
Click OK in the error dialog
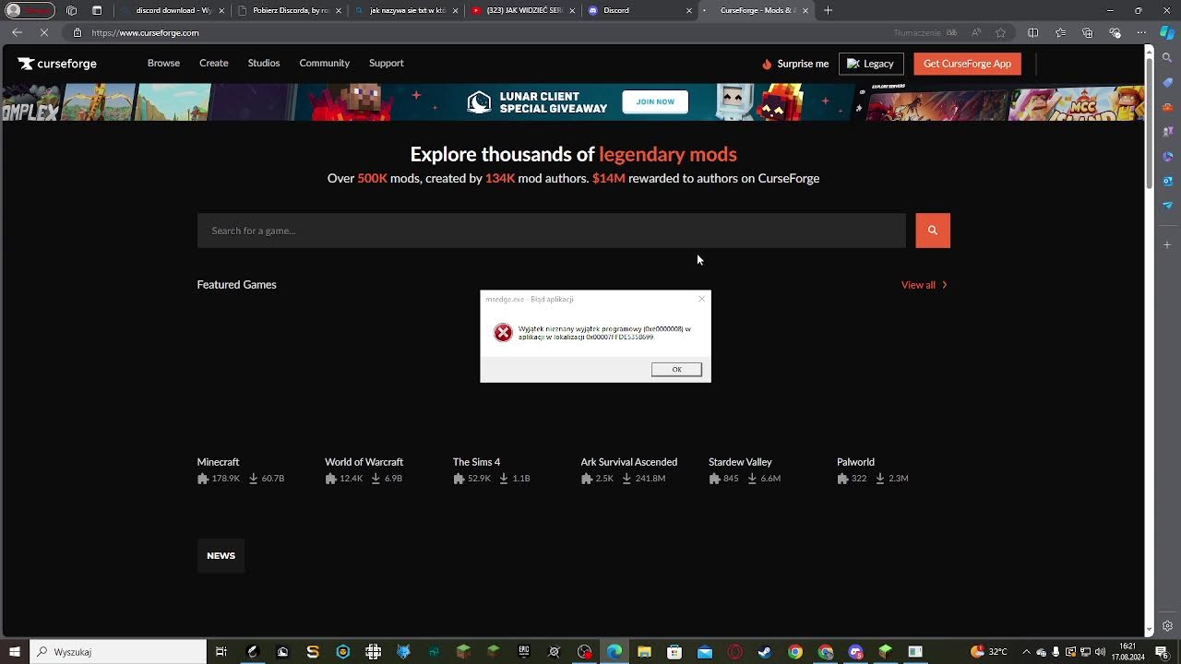click(x=676, y=369)
